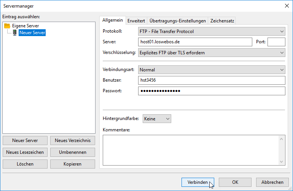Open the Übertragungs-Einstellungen tab
This screenshot has height=191, width=293.
[177, 21]
